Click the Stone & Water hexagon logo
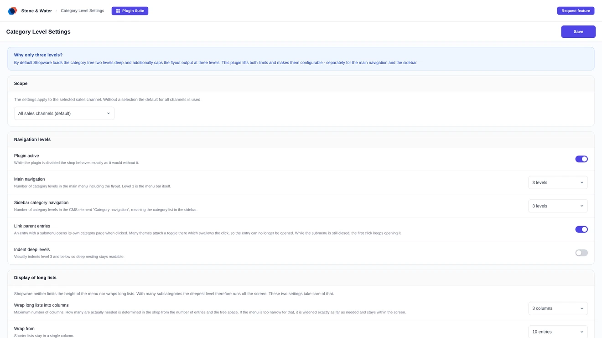 pos(12,11)
